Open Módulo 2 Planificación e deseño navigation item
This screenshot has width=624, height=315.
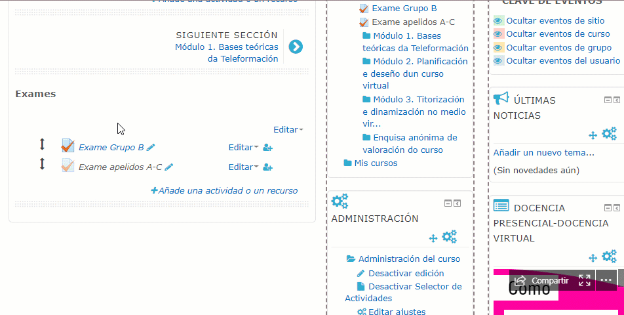click(415, 73)
